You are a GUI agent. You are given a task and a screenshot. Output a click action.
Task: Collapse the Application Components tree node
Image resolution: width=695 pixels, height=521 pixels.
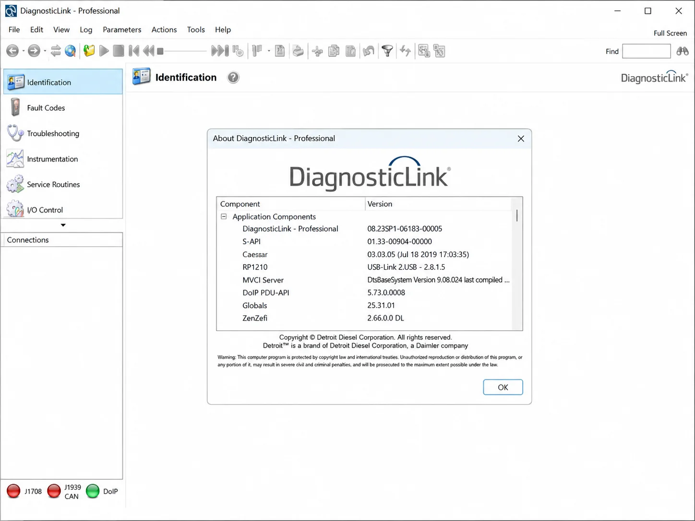pos(224,216)
